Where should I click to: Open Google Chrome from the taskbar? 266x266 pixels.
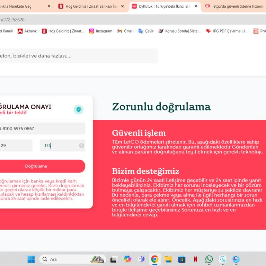tap(154, 259)
